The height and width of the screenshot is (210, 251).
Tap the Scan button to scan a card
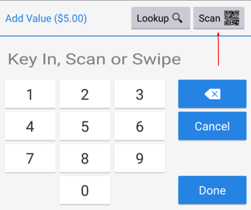pos(218,18)
